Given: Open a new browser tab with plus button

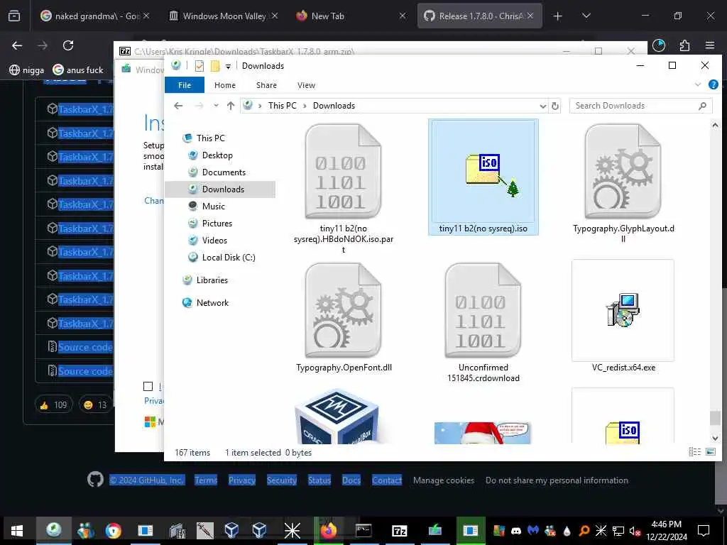Looking at the screenshot, I should click(558, 16).
